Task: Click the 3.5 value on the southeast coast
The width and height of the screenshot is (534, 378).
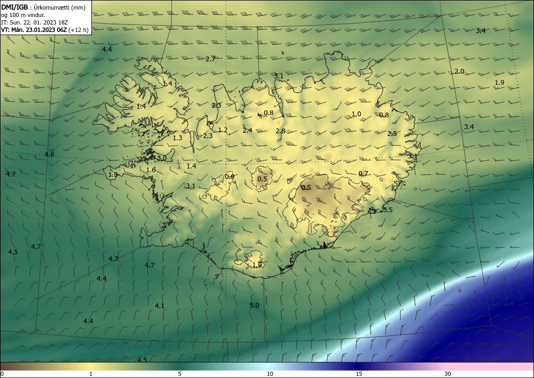Action: (388, 210)
